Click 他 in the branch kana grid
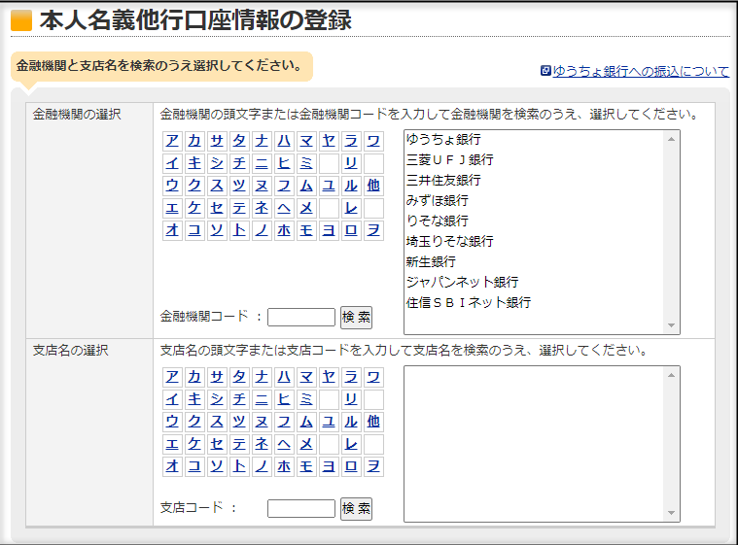 (373, 422)
